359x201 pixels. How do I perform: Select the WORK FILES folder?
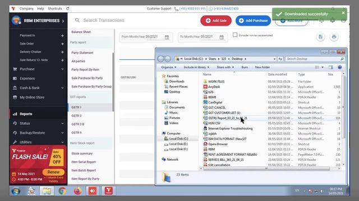click(x=216, y=82)
